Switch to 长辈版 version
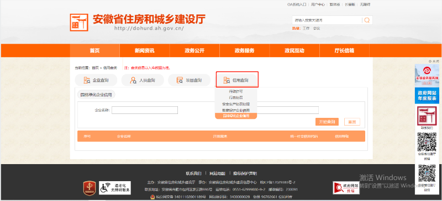Image resolution: width=442 pixels, height=201 pixels. coord(350,4)
